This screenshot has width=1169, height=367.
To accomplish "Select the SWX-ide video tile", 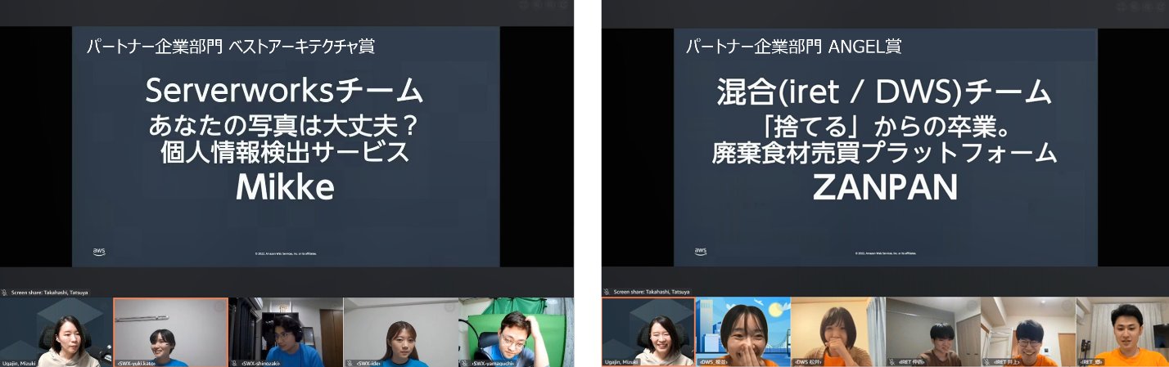I will (400, 332).
